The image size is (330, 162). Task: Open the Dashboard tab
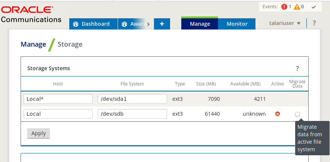[x=93, y=24]
